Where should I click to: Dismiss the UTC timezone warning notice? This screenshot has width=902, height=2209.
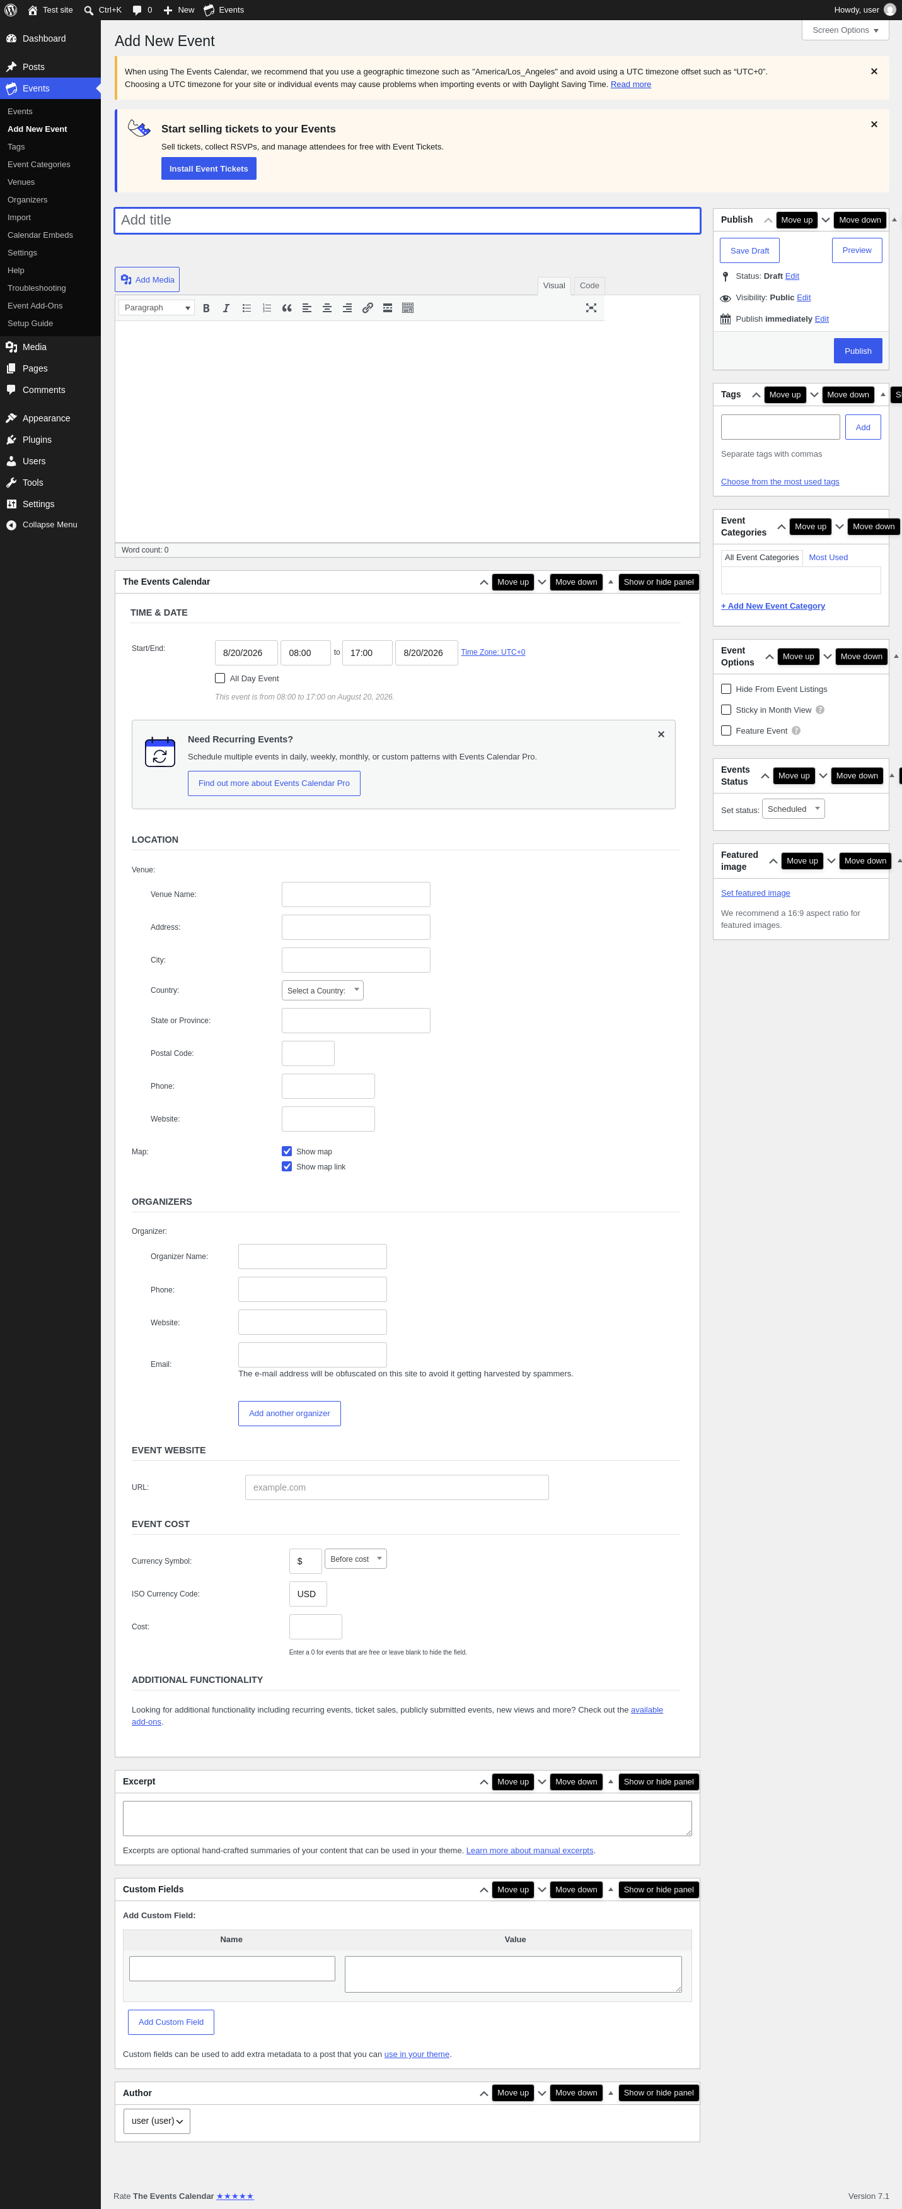tap(874, 71)
